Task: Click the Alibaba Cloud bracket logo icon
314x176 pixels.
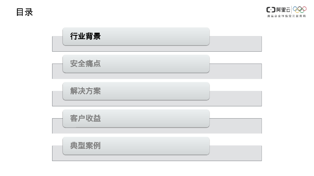Action: coord(271,9)
